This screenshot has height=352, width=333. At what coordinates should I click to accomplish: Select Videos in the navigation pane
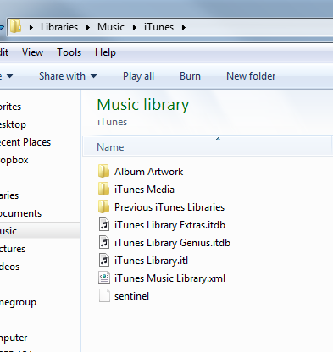tap(10, 267)
